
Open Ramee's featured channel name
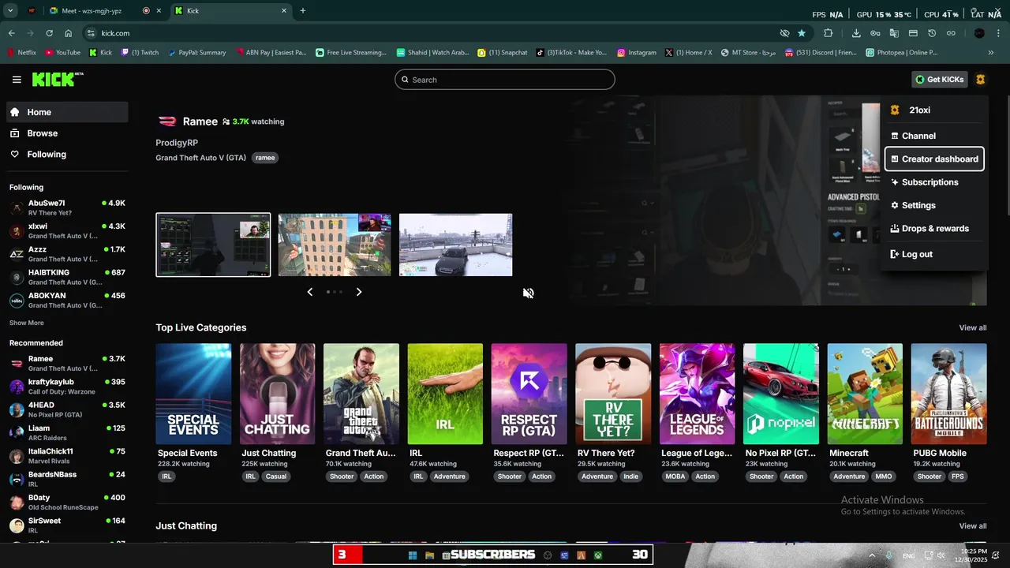tap(200, 121)
